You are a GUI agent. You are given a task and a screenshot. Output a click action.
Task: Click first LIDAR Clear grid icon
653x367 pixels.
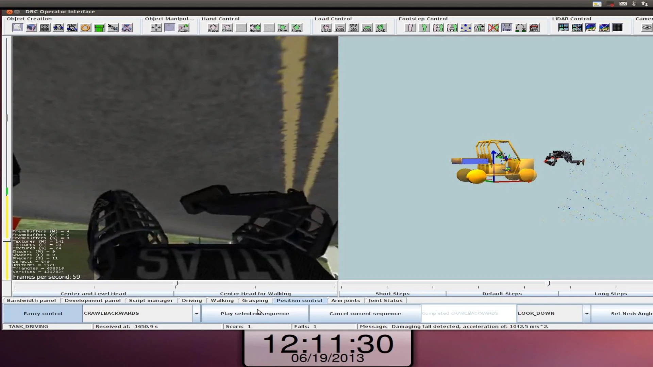tap(577, 28)
